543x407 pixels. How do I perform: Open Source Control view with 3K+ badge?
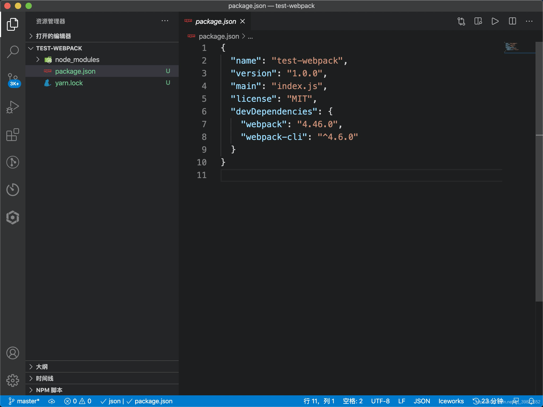pos(13,80)
